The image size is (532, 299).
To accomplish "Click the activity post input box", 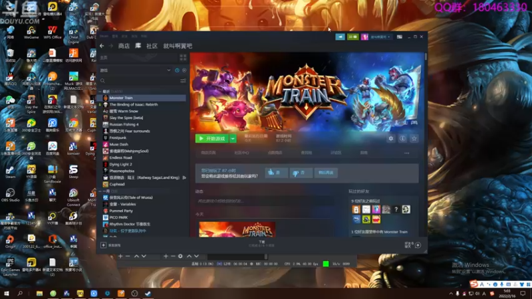I will pos(264,201).
